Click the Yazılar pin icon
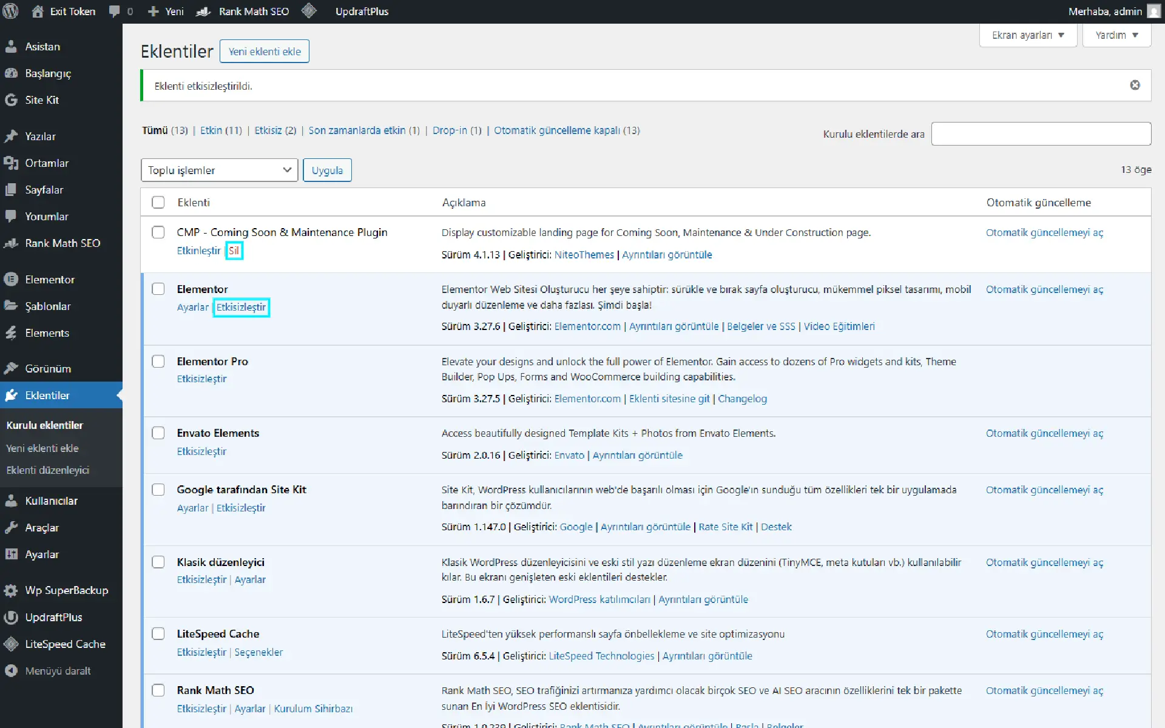This screenshot has width=1165, height=728. click(x=11, y=136)
